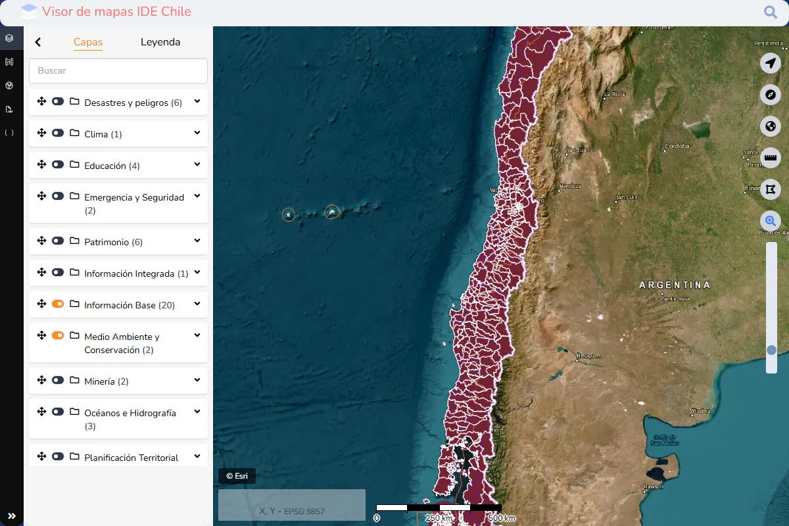
Task: Enable Océanos e Hidrografía toggle
Action: pos(58,412)
